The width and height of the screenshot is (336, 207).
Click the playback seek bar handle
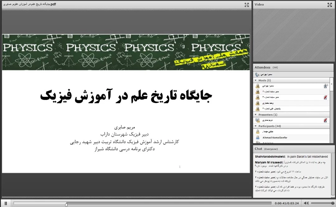point(66,204)
